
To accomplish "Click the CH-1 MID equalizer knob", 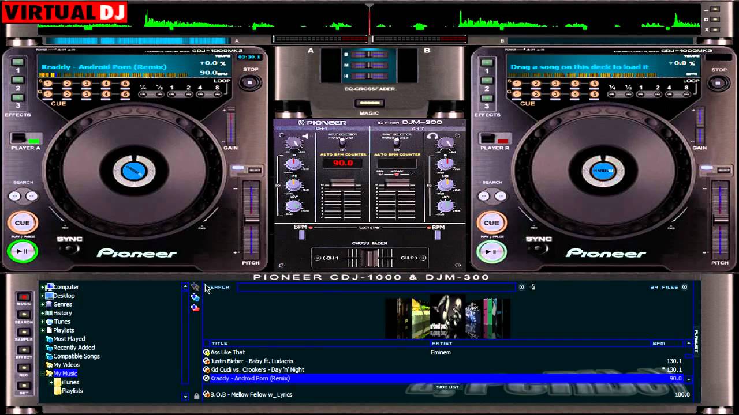I will click(x=294, y=185).
